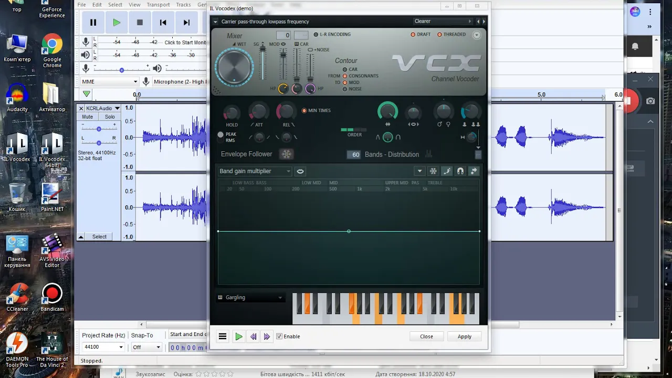This screenshot has height=378, width=672.
Task: Click Skip to End button in Audacity
Action: tap(186, 23)
